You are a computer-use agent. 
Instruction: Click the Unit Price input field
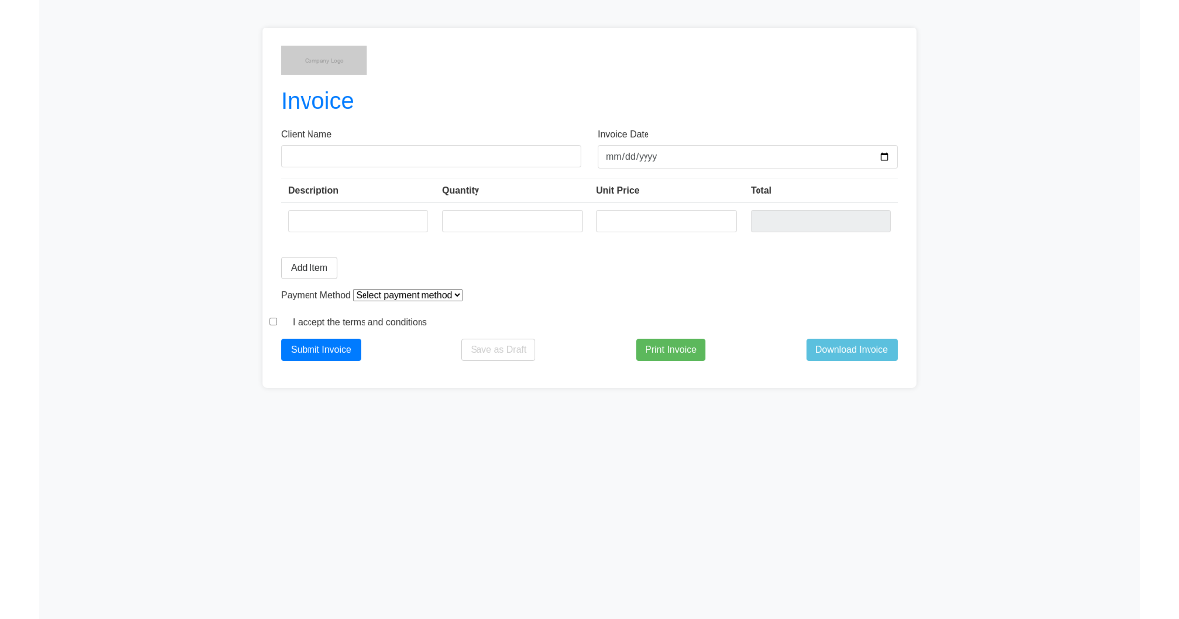click(x=665, y=220)
